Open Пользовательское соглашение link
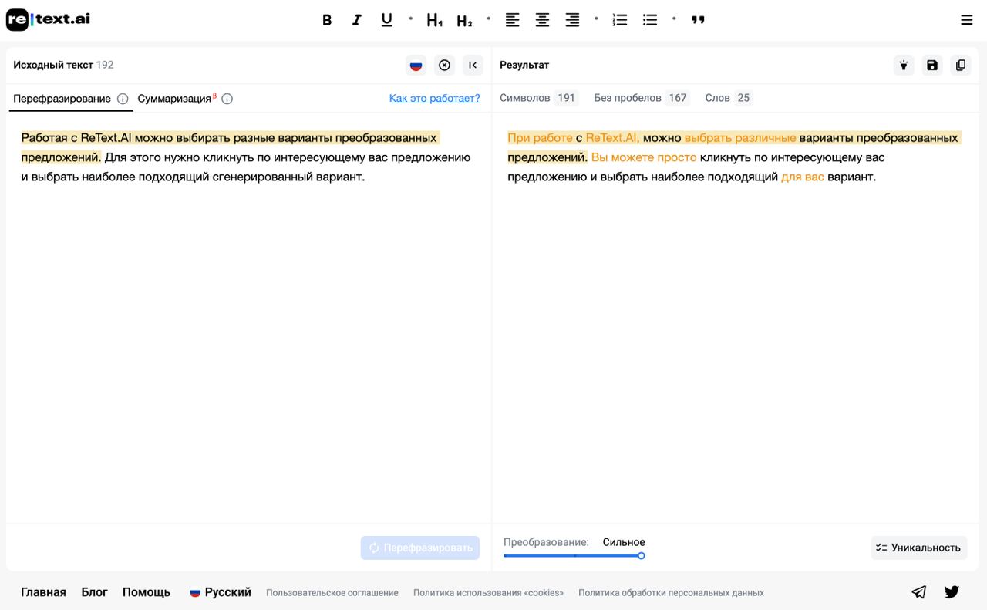The height and width of the screenshot is (610, 987). click(332, 593)
